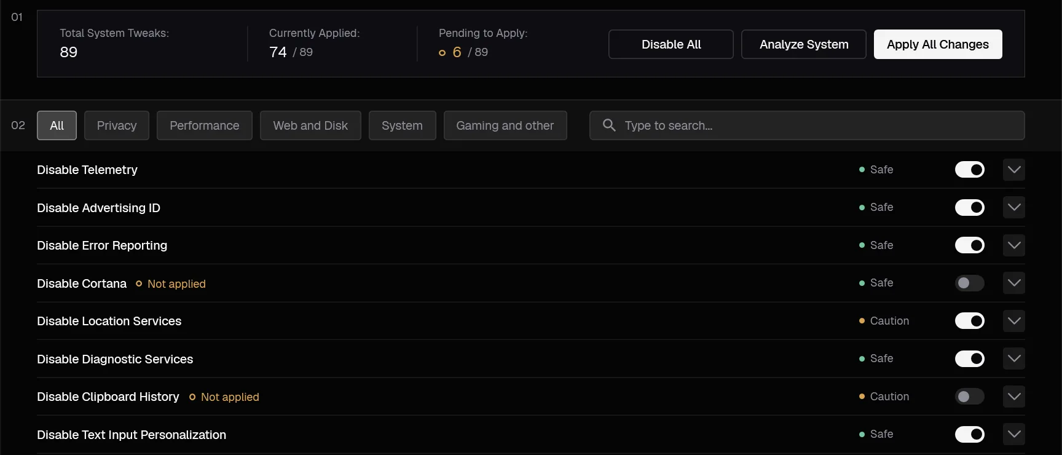This screenshot has height=455, width=1062.
Task: Click the search magnifier icon
Action: [609, 125]
